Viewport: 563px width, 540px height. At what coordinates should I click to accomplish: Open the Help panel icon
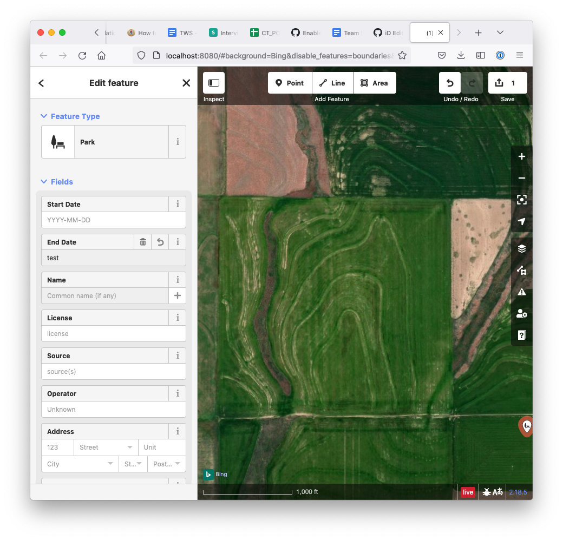522,335
